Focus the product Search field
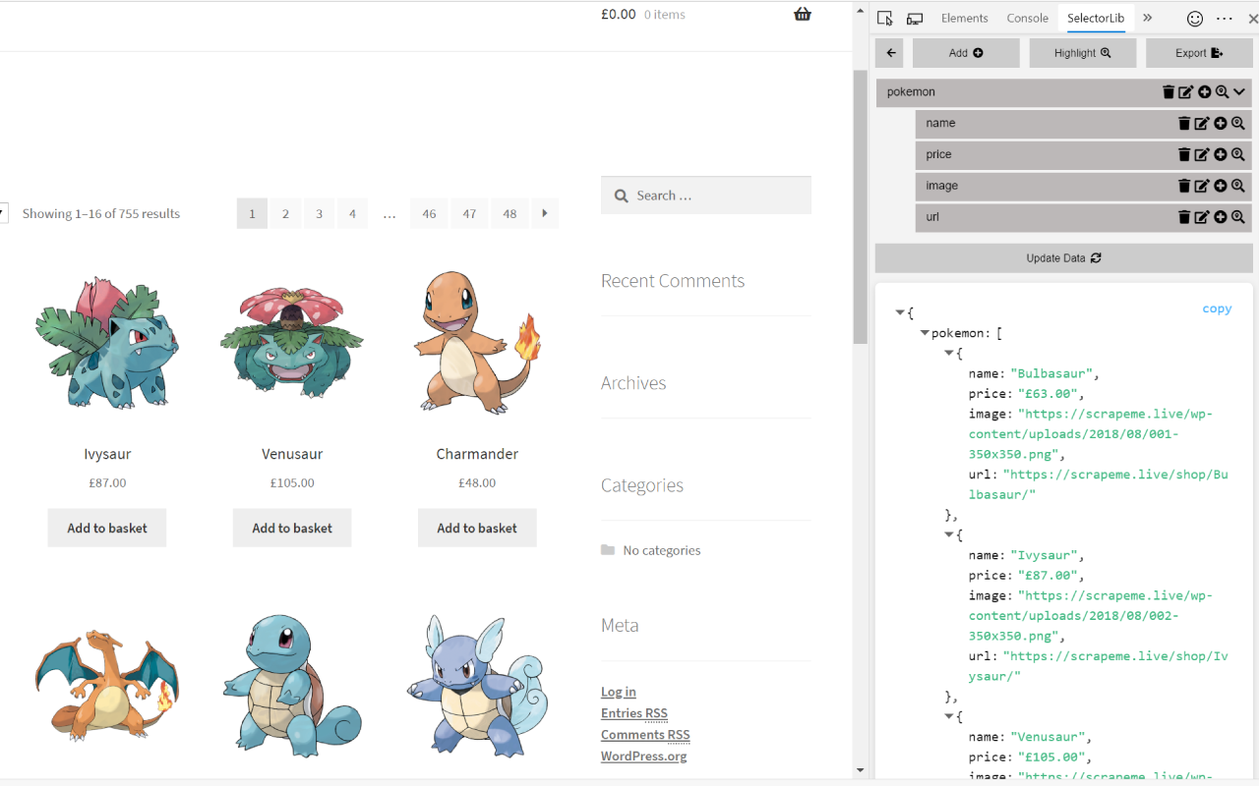The height and width of the screenshot is (786, 1259). (x=706, y=196)
